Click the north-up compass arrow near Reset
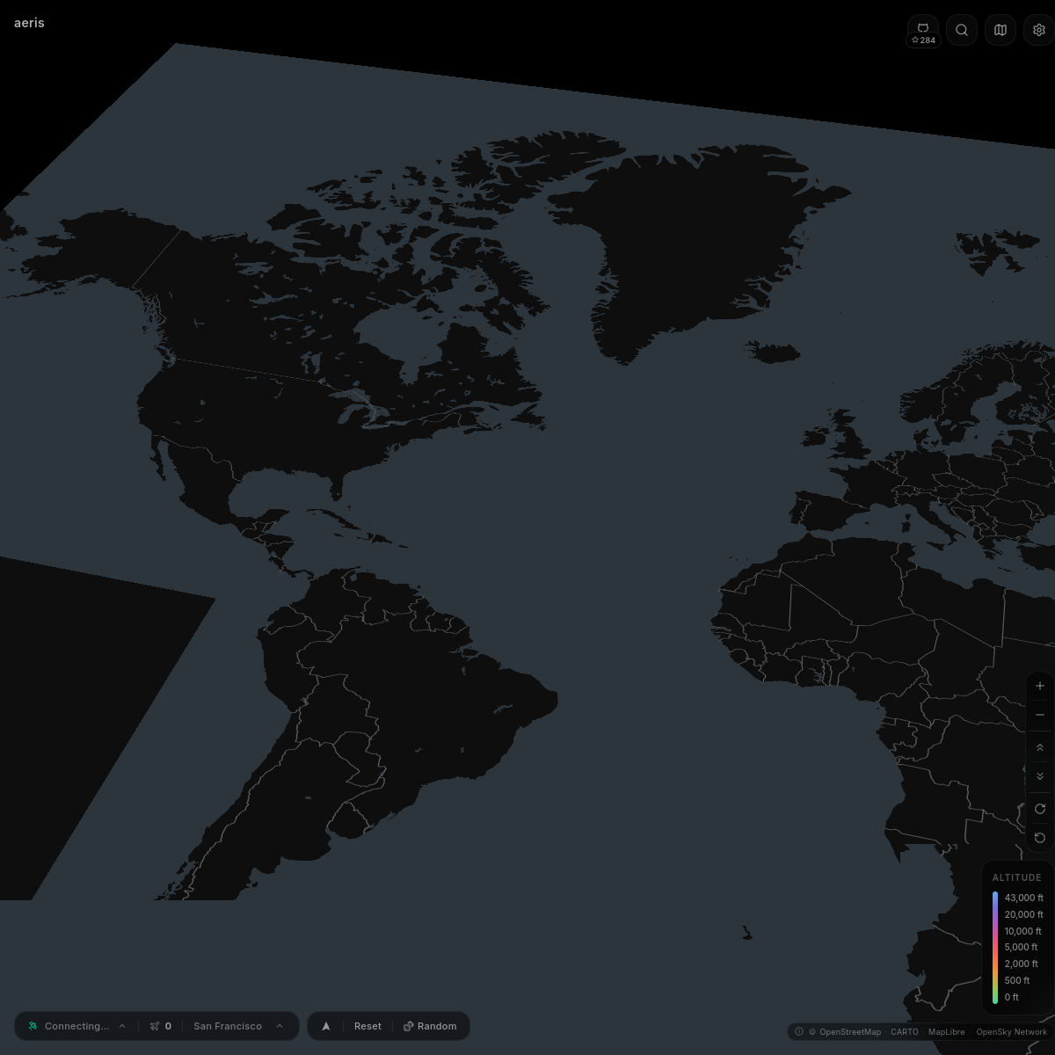1055x1055 pixels. pos(325,1026)
